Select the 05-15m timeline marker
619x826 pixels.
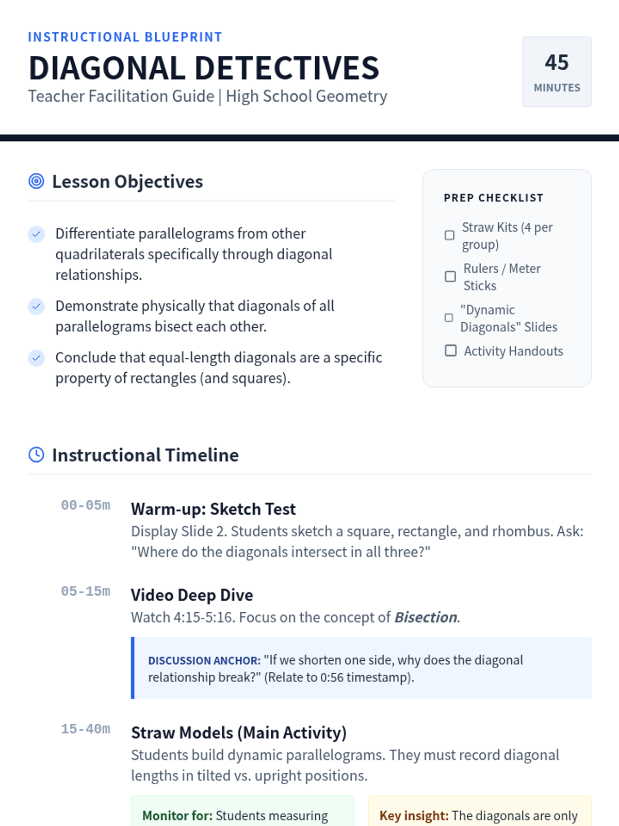point(86,591)
